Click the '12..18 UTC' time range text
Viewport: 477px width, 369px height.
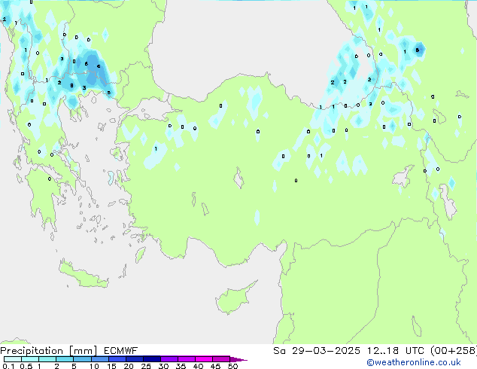[396, 351]
